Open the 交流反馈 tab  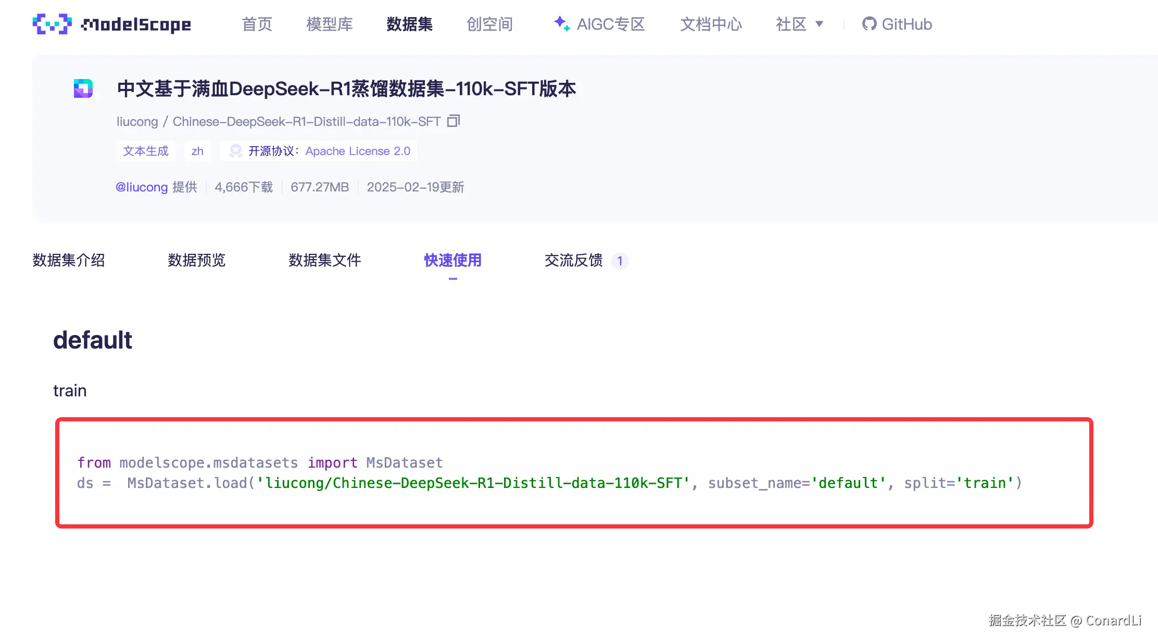pyautogui.click(x=574, y=260)
